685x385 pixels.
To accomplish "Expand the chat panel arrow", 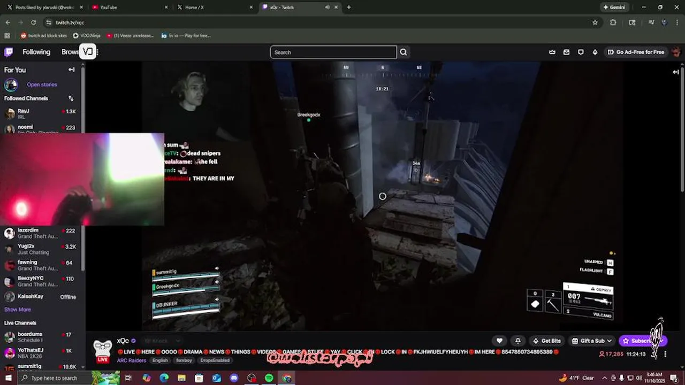I will point(676,72).
